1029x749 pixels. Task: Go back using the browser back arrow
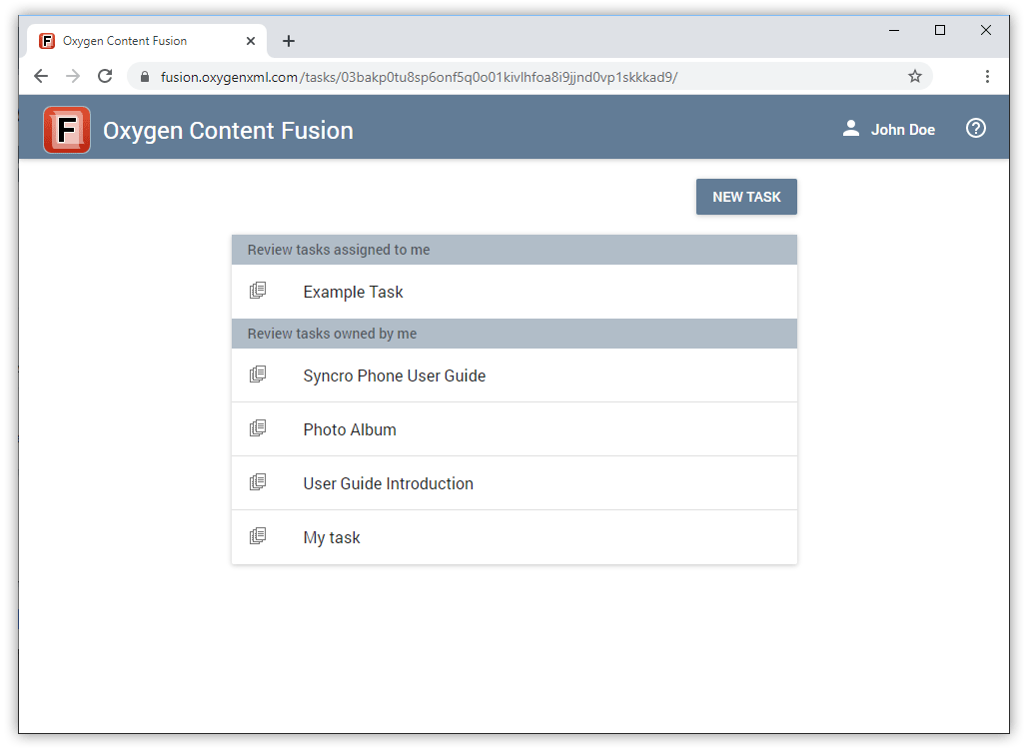(x=41, y=76)
